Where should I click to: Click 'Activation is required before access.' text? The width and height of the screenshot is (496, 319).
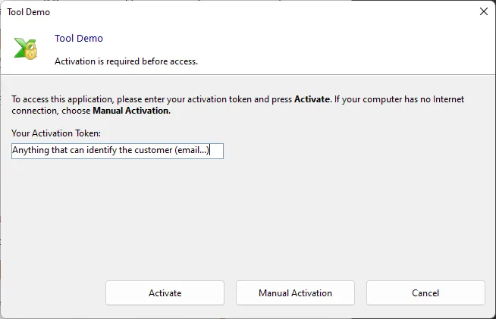coord(126,61)
